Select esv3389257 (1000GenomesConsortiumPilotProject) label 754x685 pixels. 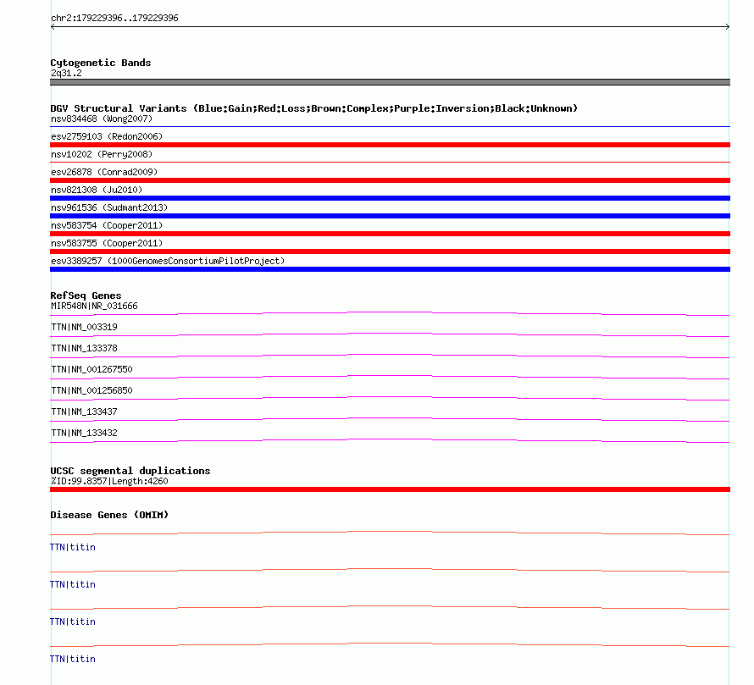click(168, 261)
